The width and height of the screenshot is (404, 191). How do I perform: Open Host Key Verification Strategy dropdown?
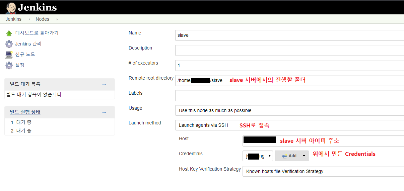[x=323, y=171]
